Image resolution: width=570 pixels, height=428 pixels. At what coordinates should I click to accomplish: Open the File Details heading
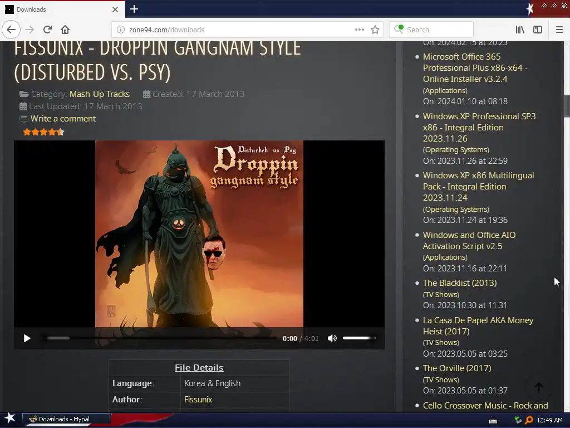199,368
